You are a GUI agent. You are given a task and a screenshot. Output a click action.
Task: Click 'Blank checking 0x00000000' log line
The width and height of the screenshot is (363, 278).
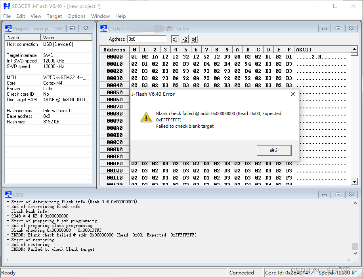[x=54, y=230]
